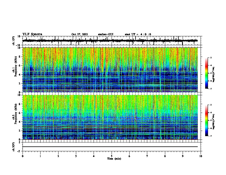Click the 'Time (min)' x-axis label

pos(114,159)
